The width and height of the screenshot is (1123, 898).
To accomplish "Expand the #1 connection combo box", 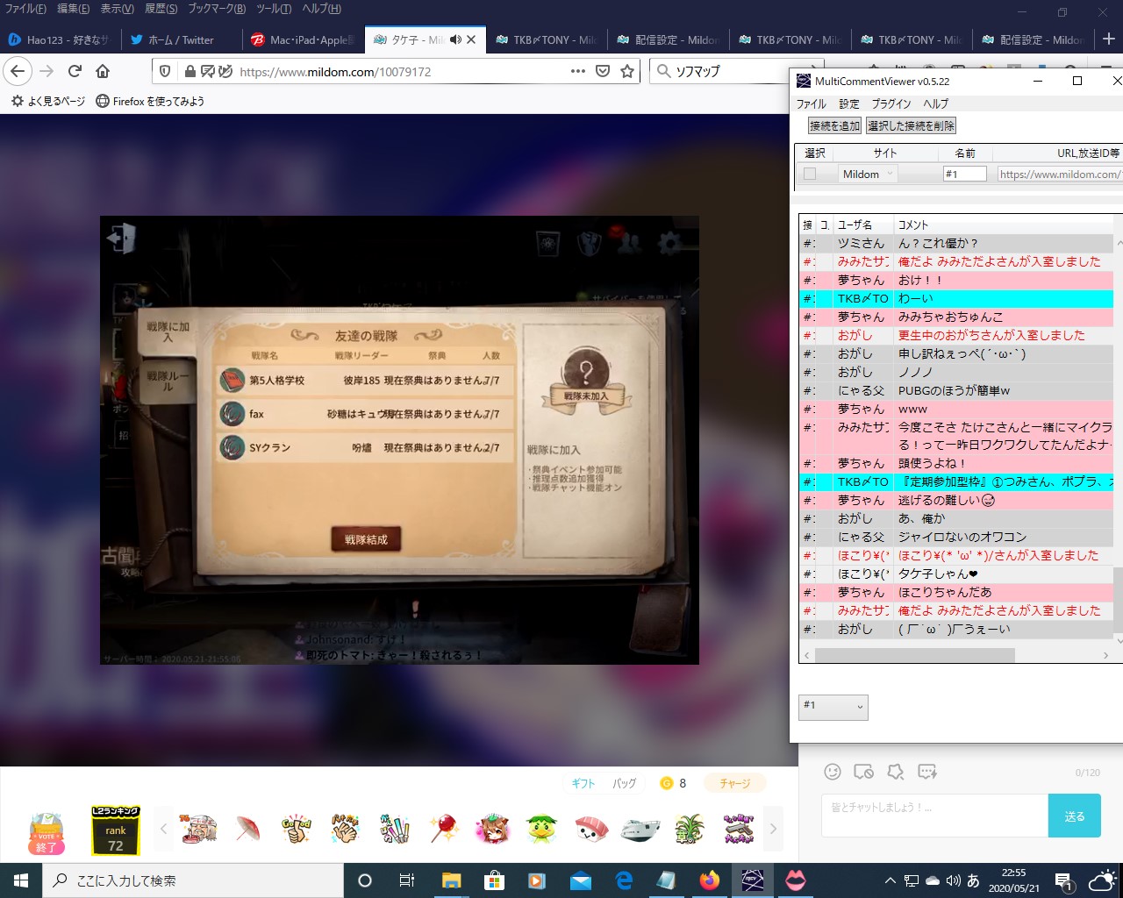I will pyautogui.click(x=833, y=707).
